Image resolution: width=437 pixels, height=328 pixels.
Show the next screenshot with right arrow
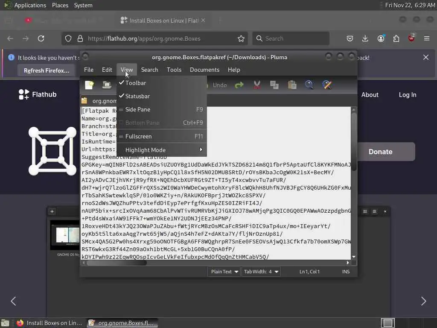click(424, 301)
